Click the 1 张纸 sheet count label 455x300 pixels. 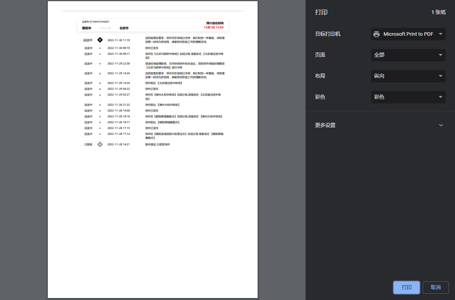438,12
